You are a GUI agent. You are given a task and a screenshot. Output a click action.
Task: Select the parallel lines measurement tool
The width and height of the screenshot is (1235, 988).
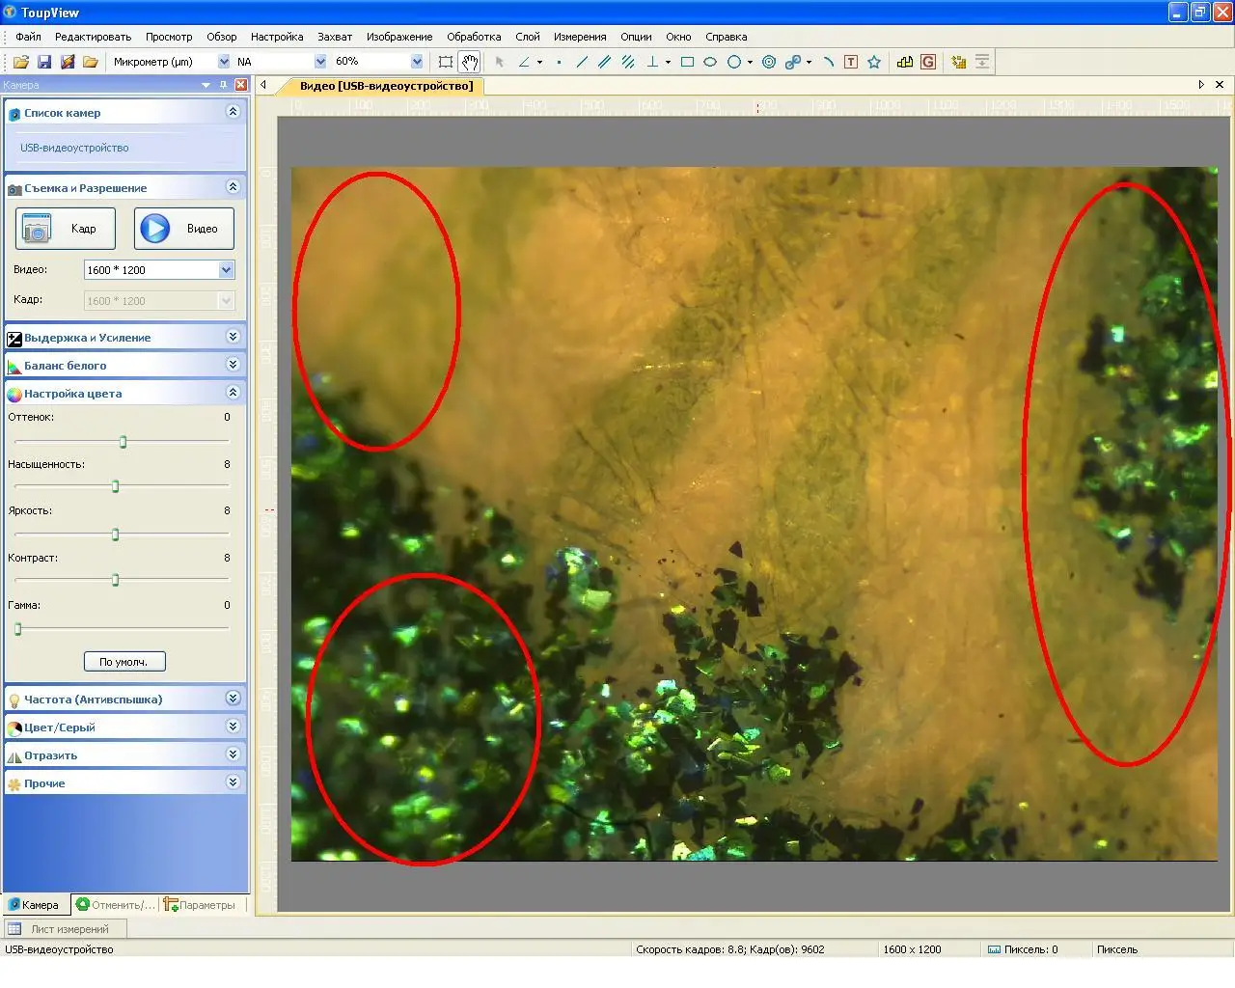pos(604,62)
